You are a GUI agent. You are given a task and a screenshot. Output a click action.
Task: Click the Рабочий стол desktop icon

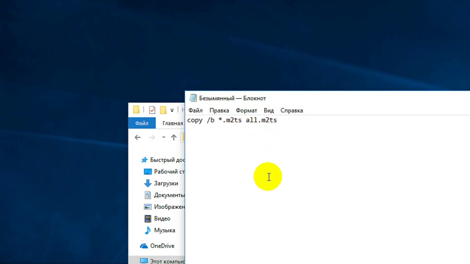(148, 172)
